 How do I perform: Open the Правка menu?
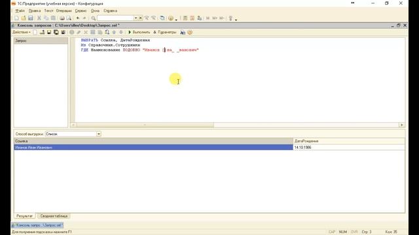click(35, 10)
